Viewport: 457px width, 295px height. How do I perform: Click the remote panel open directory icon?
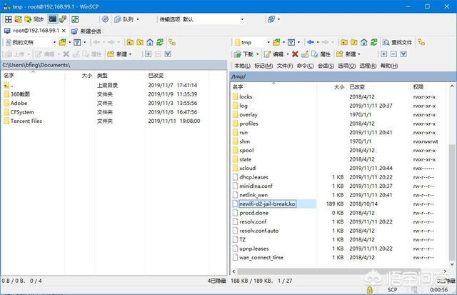[x=276, y=43]
